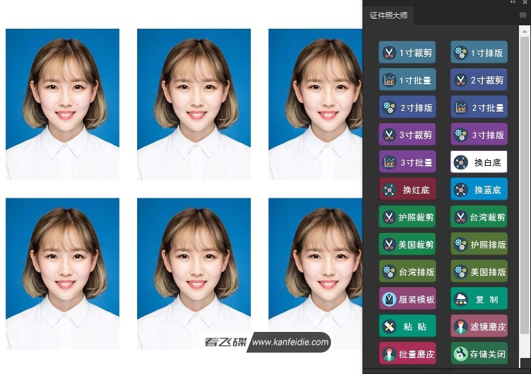Screen dimensions: 531x374
Task: Click the node icon on 换白底
Action: [x=461, y=162]
